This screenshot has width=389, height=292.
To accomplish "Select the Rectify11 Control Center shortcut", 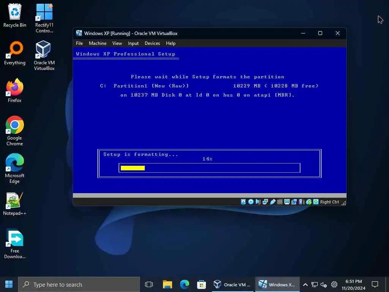I will 44,18.
